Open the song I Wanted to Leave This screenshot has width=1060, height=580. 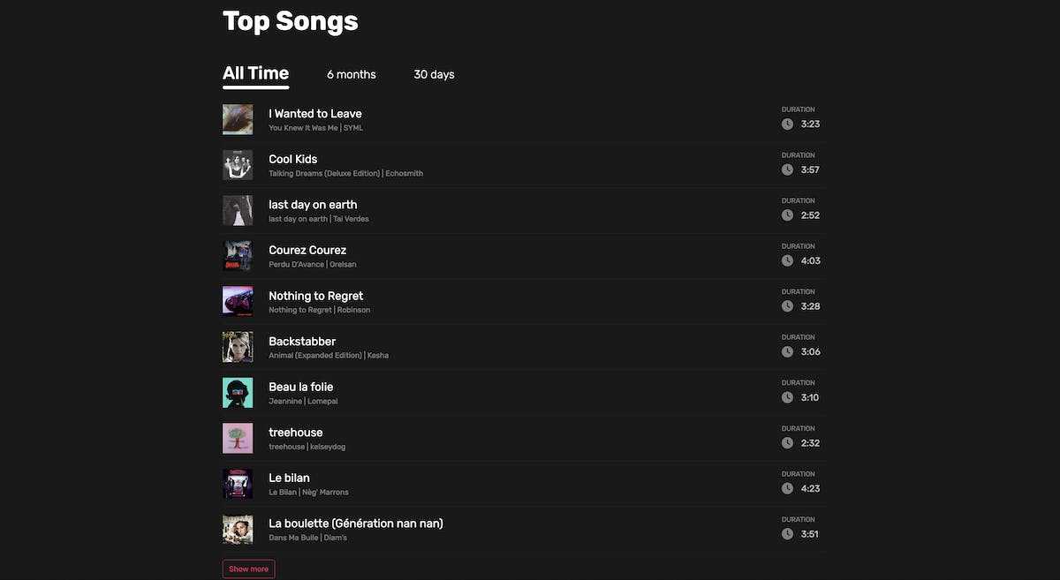click(315, 114)
